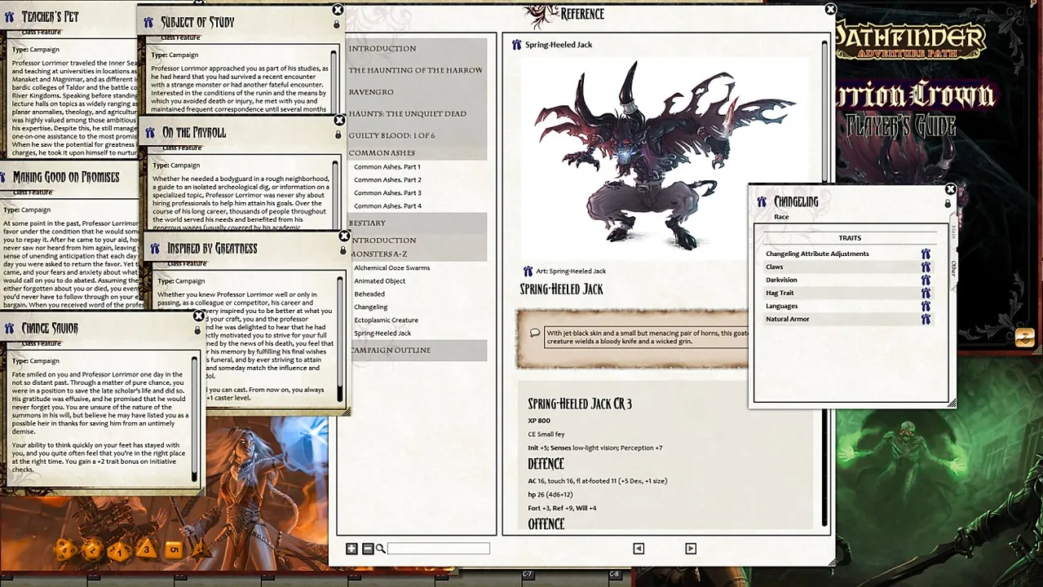Click the Teacher's Pet record link icon

(10, 17)
